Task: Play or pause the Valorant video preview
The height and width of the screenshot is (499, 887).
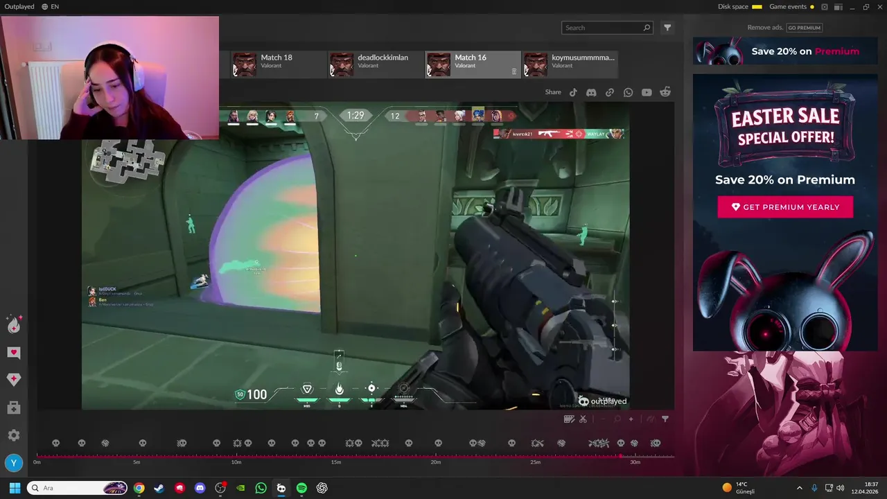Action: pyautogui.click(x=355, y=256)
